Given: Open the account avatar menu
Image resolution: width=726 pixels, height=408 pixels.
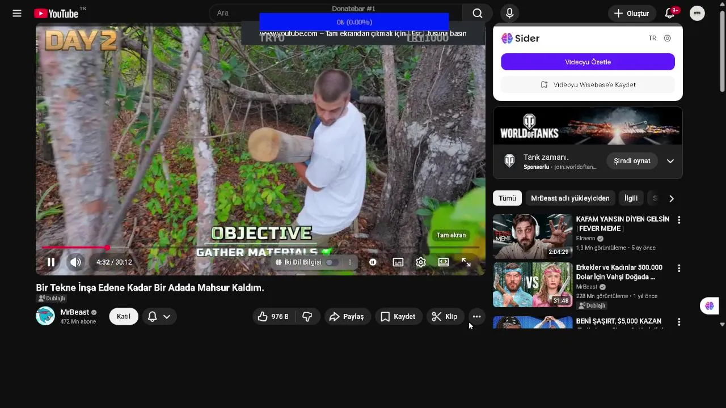Looking at the screenshot, I should pos(697,13).
